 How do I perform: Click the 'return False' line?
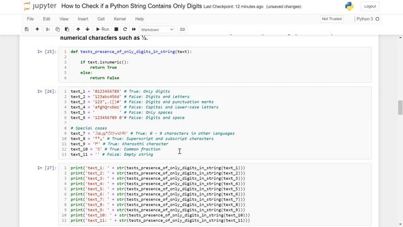pos(105,78)
